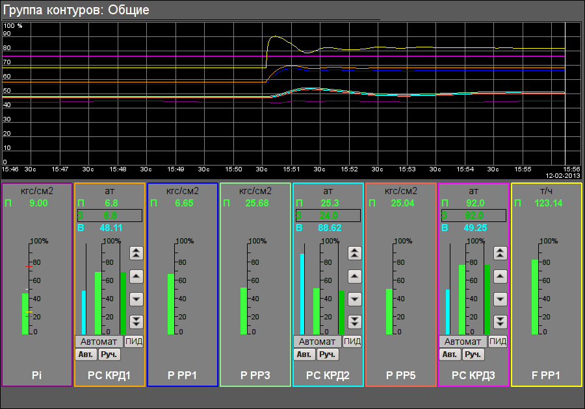Select the setpoint field 92.0 of РС КРД3

[473, 216]
